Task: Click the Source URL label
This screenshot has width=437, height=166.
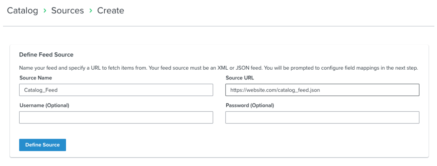Action: coord(239,78)
